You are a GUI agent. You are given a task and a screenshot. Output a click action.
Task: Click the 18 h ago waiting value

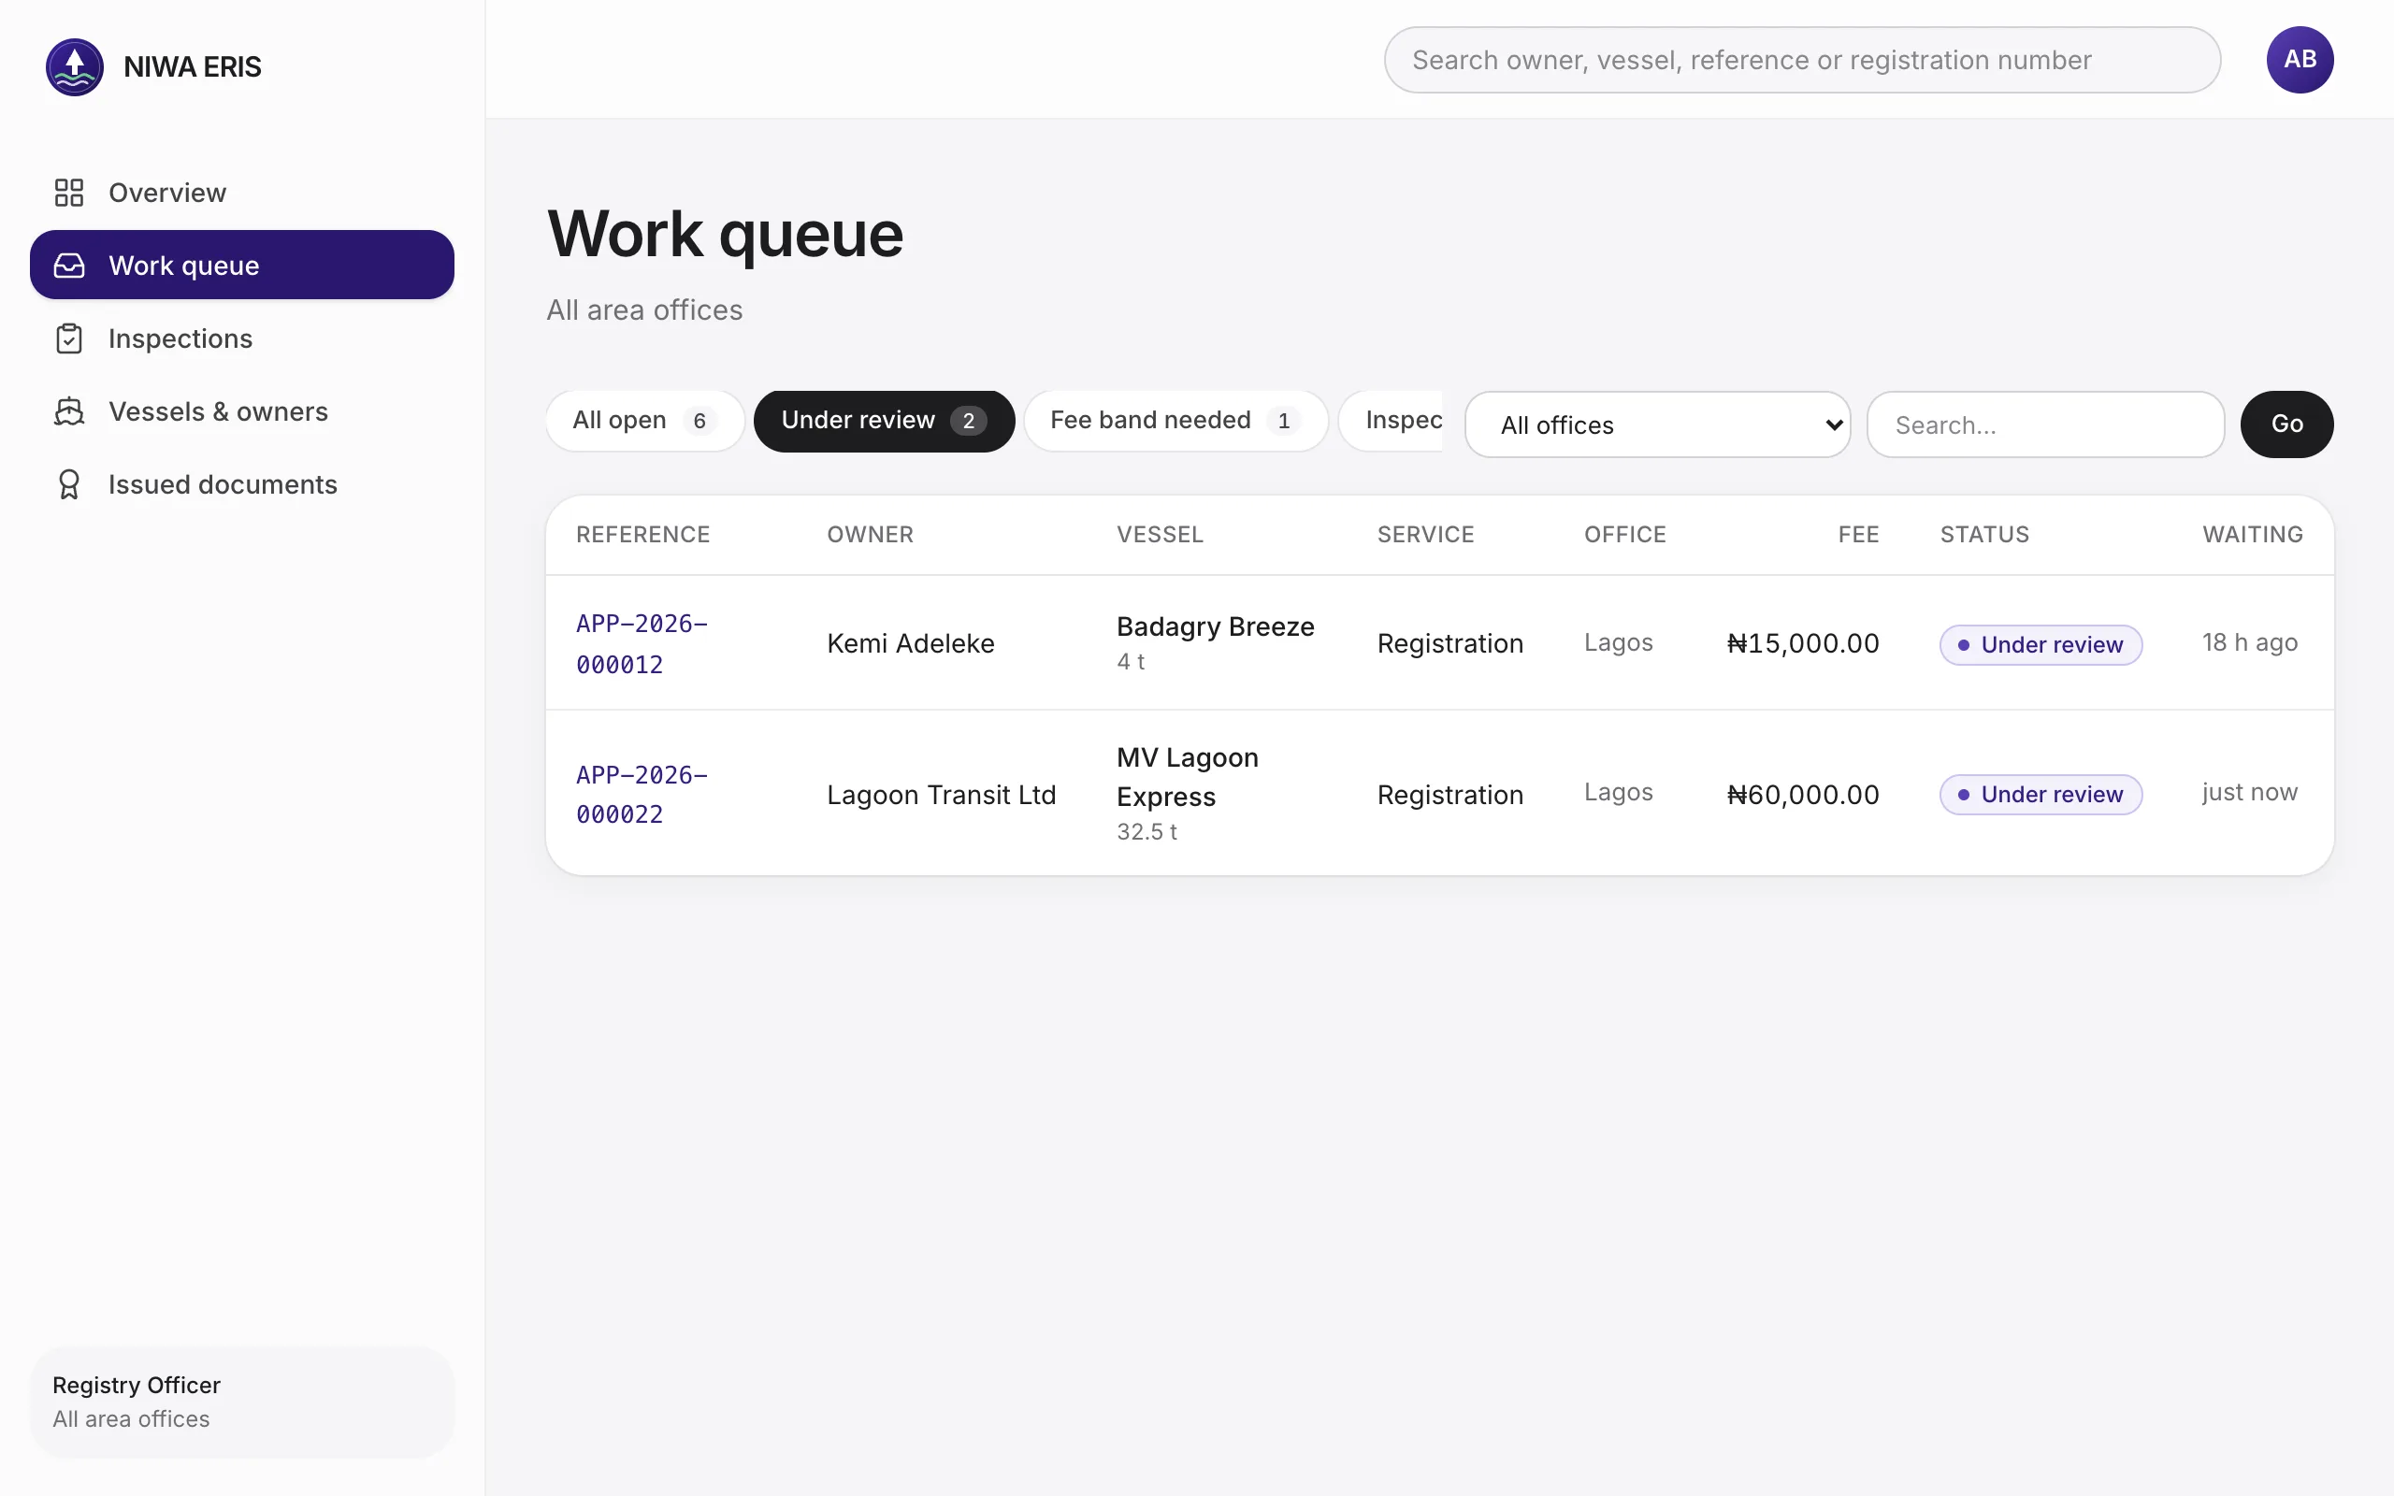2250,643
